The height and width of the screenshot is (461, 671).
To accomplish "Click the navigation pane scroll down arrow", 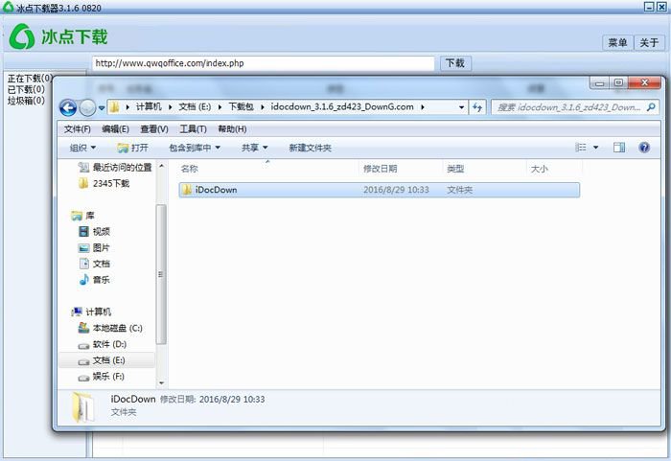I will (161, 382).
